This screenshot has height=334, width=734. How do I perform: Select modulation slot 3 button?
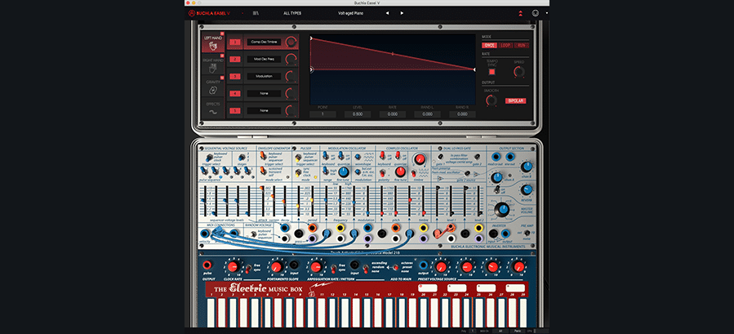[235, 77]
